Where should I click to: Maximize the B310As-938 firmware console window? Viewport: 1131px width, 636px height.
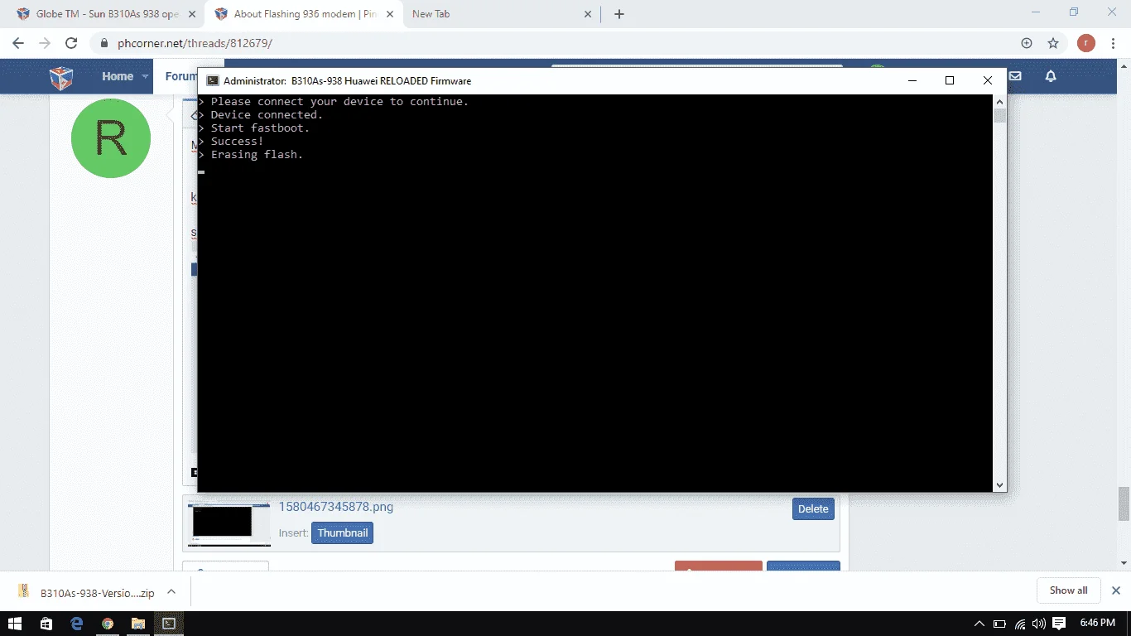point(950,80)
